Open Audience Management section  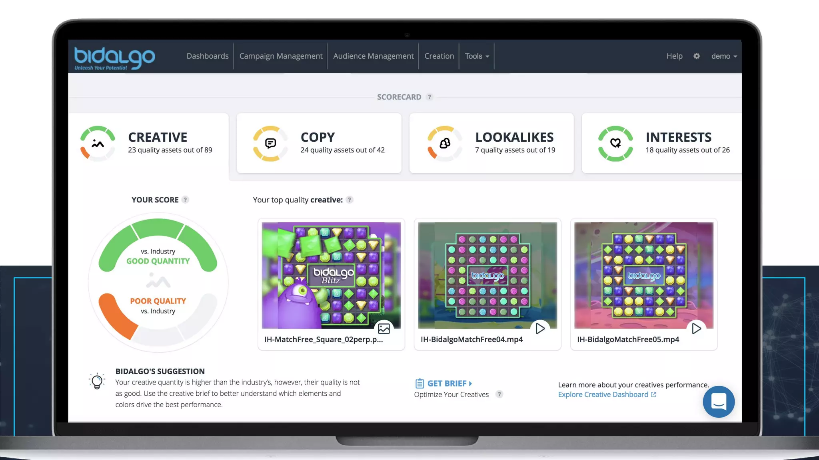(x=373, y=56)
